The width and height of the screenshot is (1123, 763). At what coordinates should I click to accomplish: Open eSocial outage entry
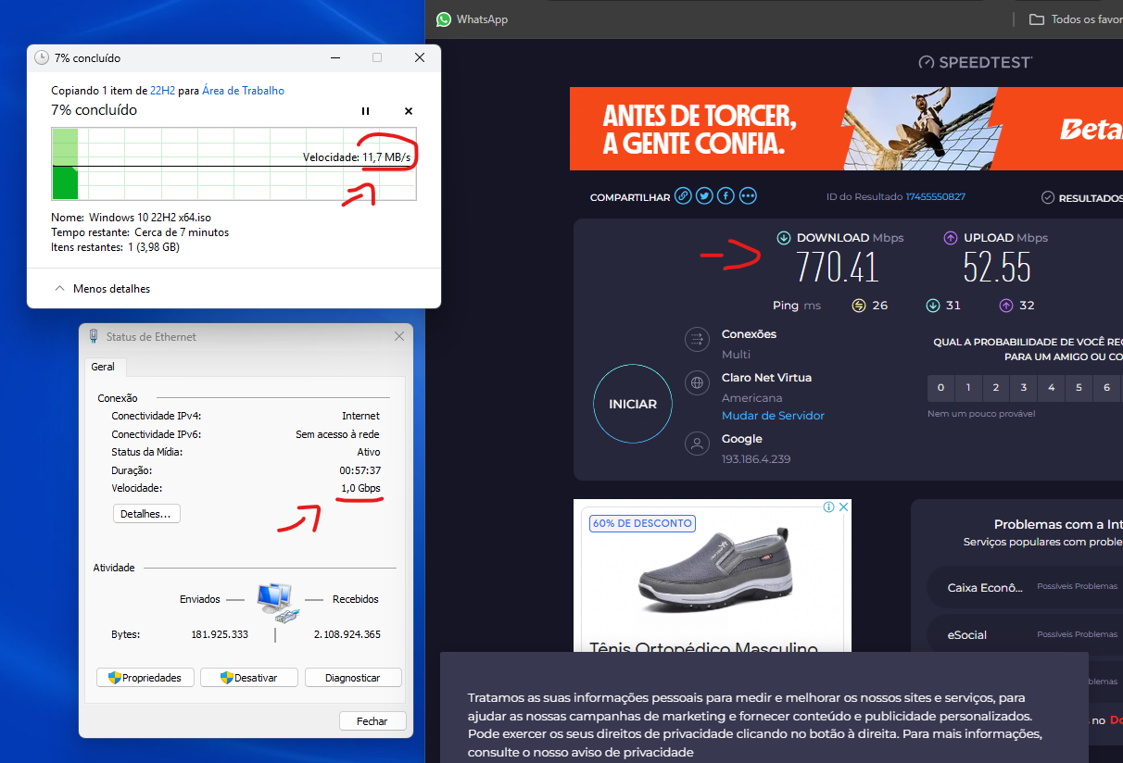tap(1024, 634)
